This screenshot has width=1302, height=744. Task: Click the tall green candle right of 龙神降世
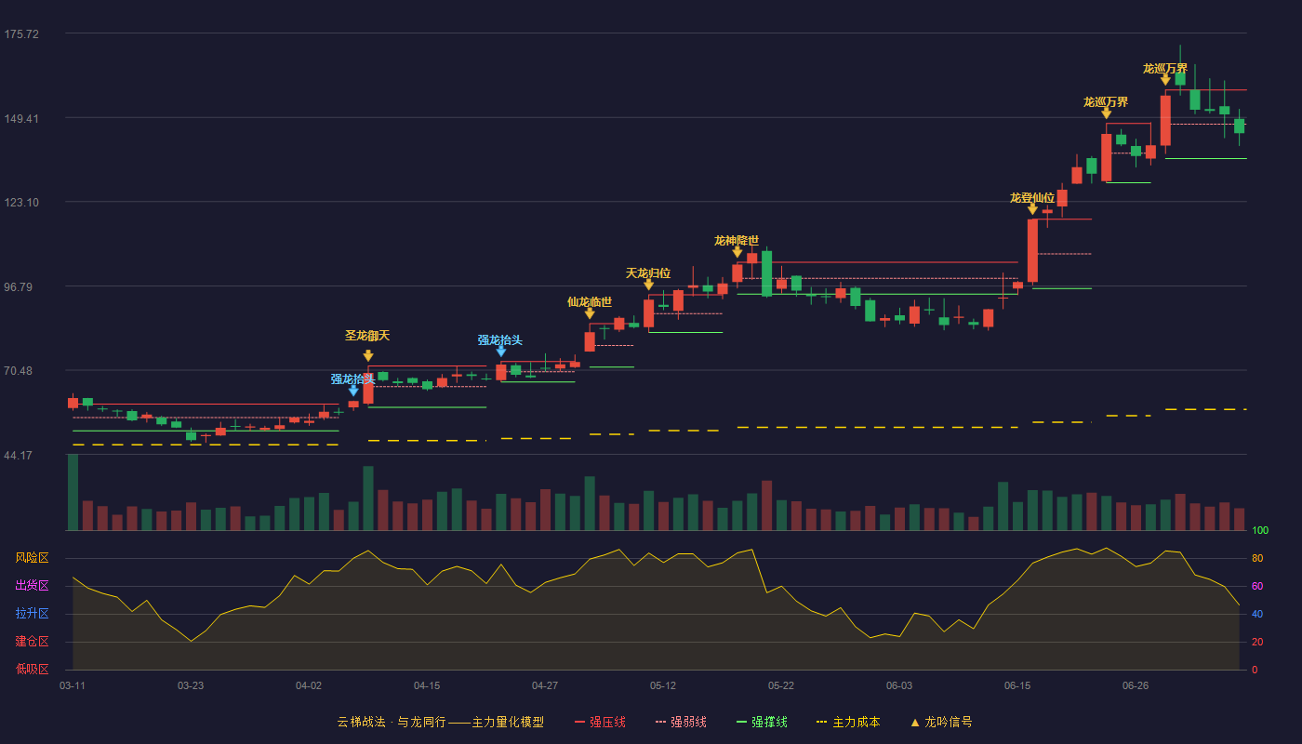point(766,273)
